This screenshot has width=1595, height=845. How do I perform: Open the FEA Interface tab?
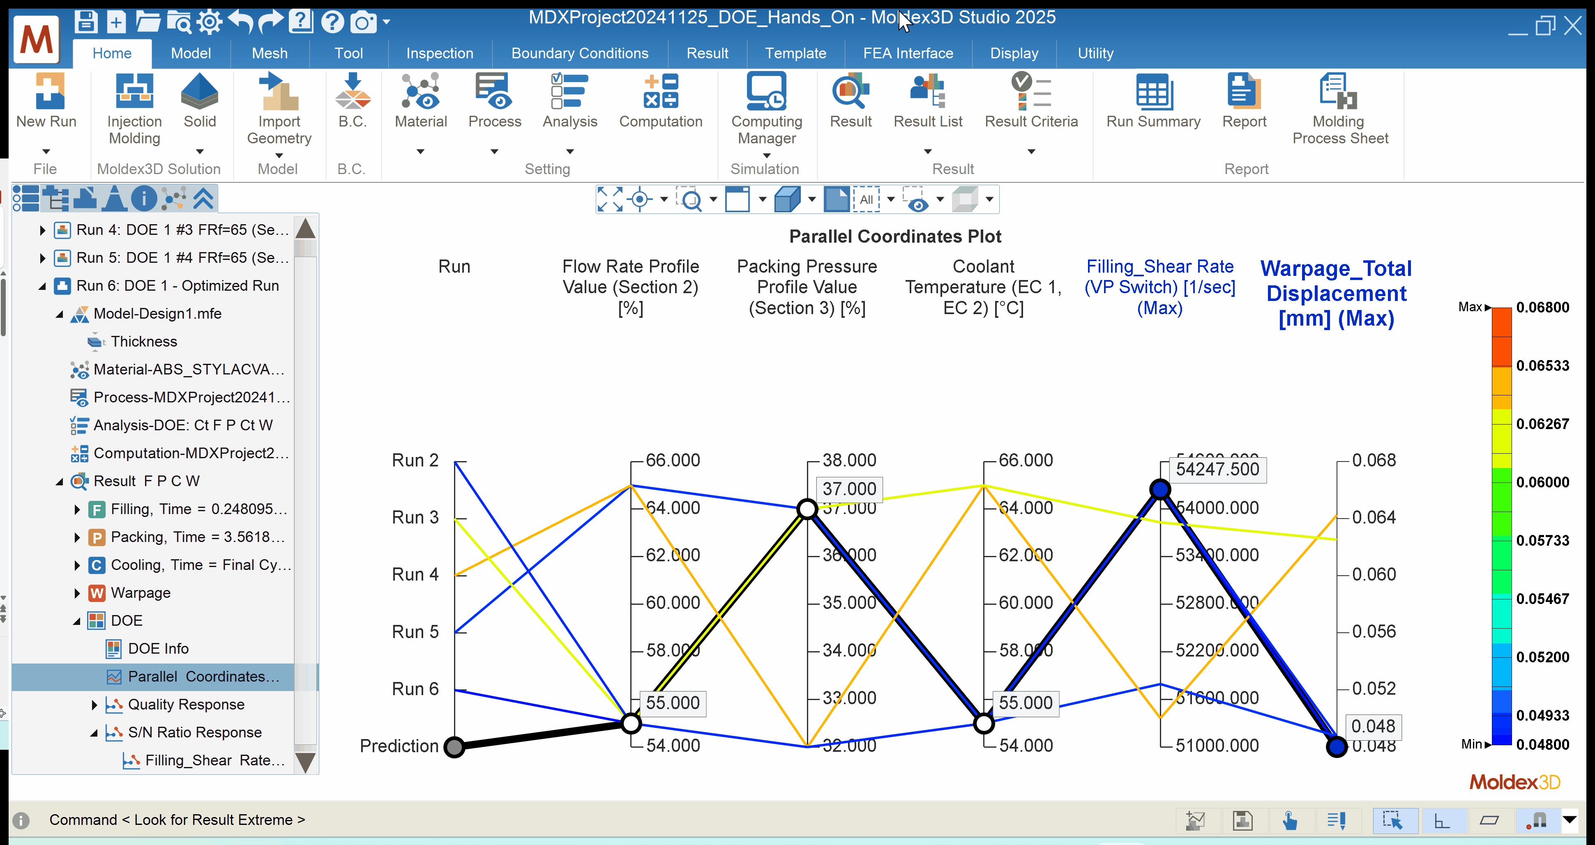coord(908,53)
